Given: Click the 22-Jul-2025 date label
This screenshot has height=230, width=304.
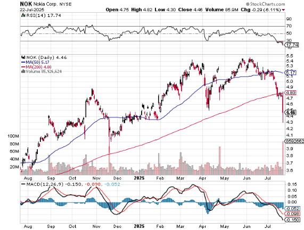Looking at the screenshot, I should point(32,10).
